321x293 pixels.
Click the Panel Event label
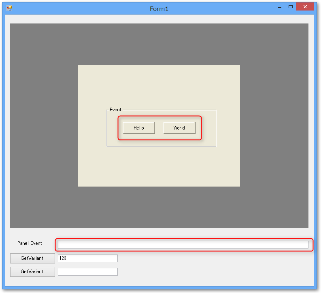[30, 243]
